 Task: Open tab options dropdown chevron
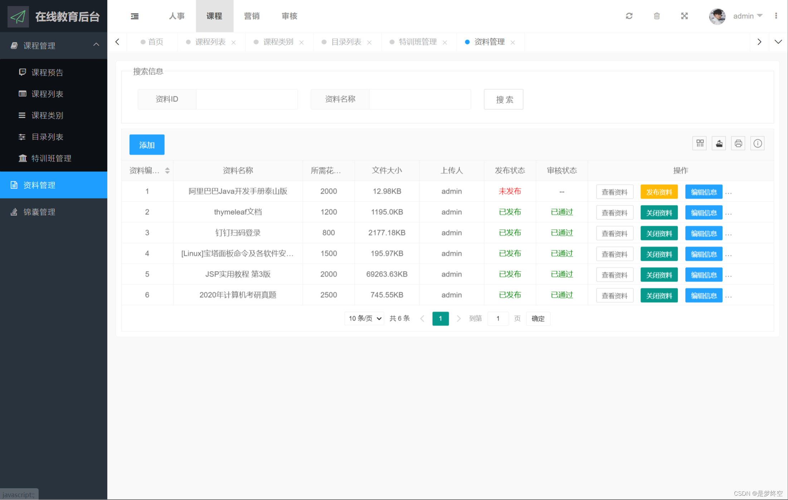click(778, 42)
